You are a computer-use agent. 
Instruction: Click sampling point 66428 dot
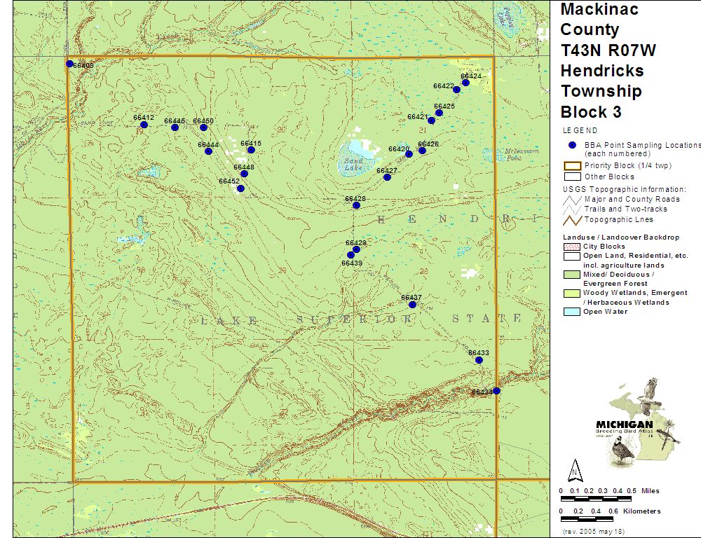pyautogui.click(x=356, y=205)
